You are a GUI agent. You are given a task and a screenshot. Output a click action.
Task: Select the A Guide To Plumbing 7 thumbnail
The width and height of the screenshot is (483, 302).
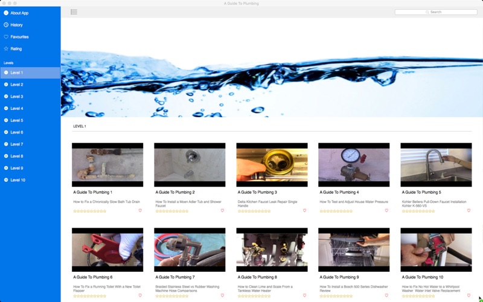(x=190, y=249)
